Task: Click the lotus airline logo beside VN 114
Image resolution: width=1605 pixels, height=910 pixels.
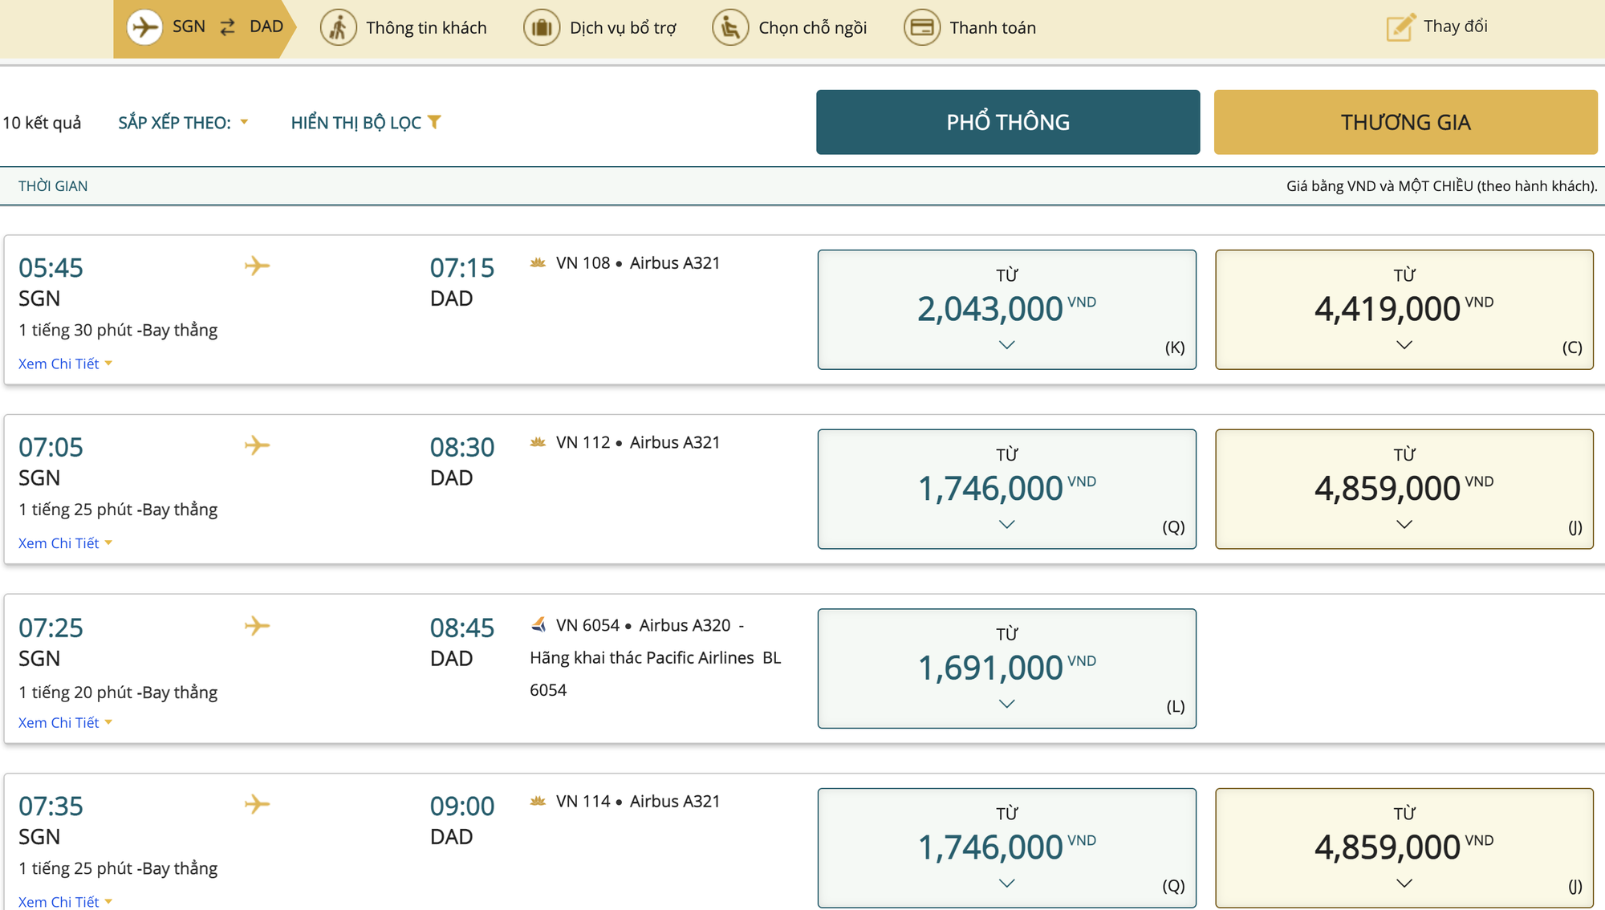Action: (x=538, y=801)
